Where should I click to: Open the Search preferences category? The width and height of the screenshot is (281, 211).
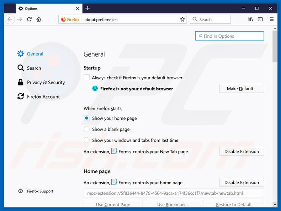(x=29, y=68)
